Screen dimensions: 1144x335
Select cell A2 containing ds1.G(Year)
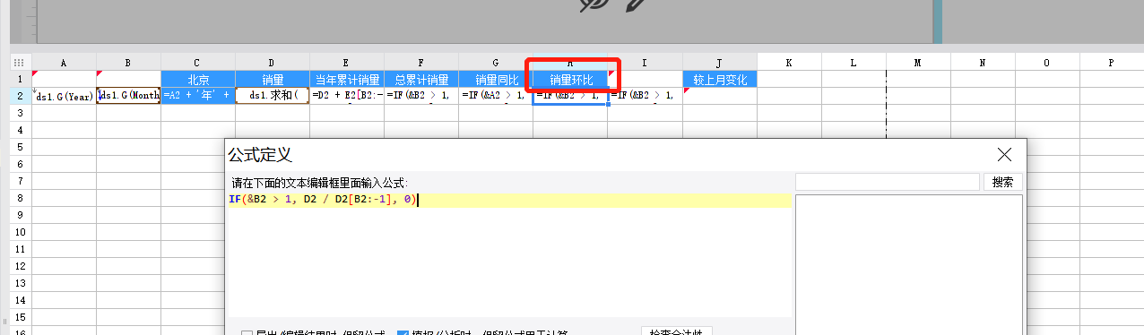coord(65,96)
